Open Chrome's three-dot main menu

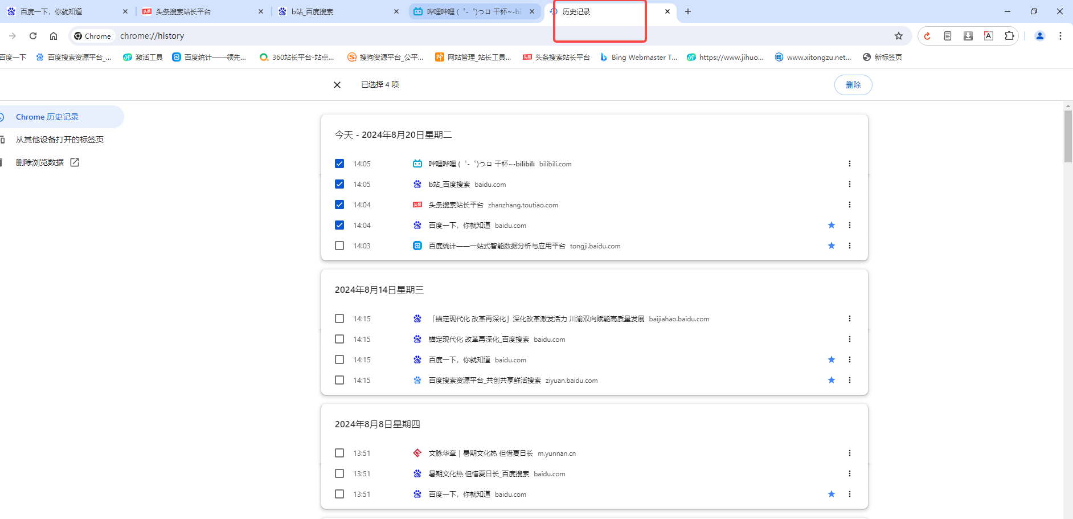tap(1060, 36)
